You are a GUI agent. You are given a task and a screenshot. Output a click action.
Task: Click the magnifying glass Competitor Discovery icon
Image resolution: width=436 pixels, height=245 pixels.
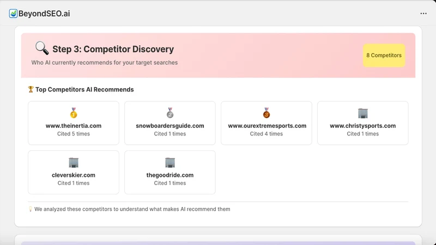[42, 48]
